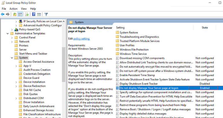Select Credentials Delegation tree item
The height and width of the screenshot is (118, 223).
pos(37,74)
